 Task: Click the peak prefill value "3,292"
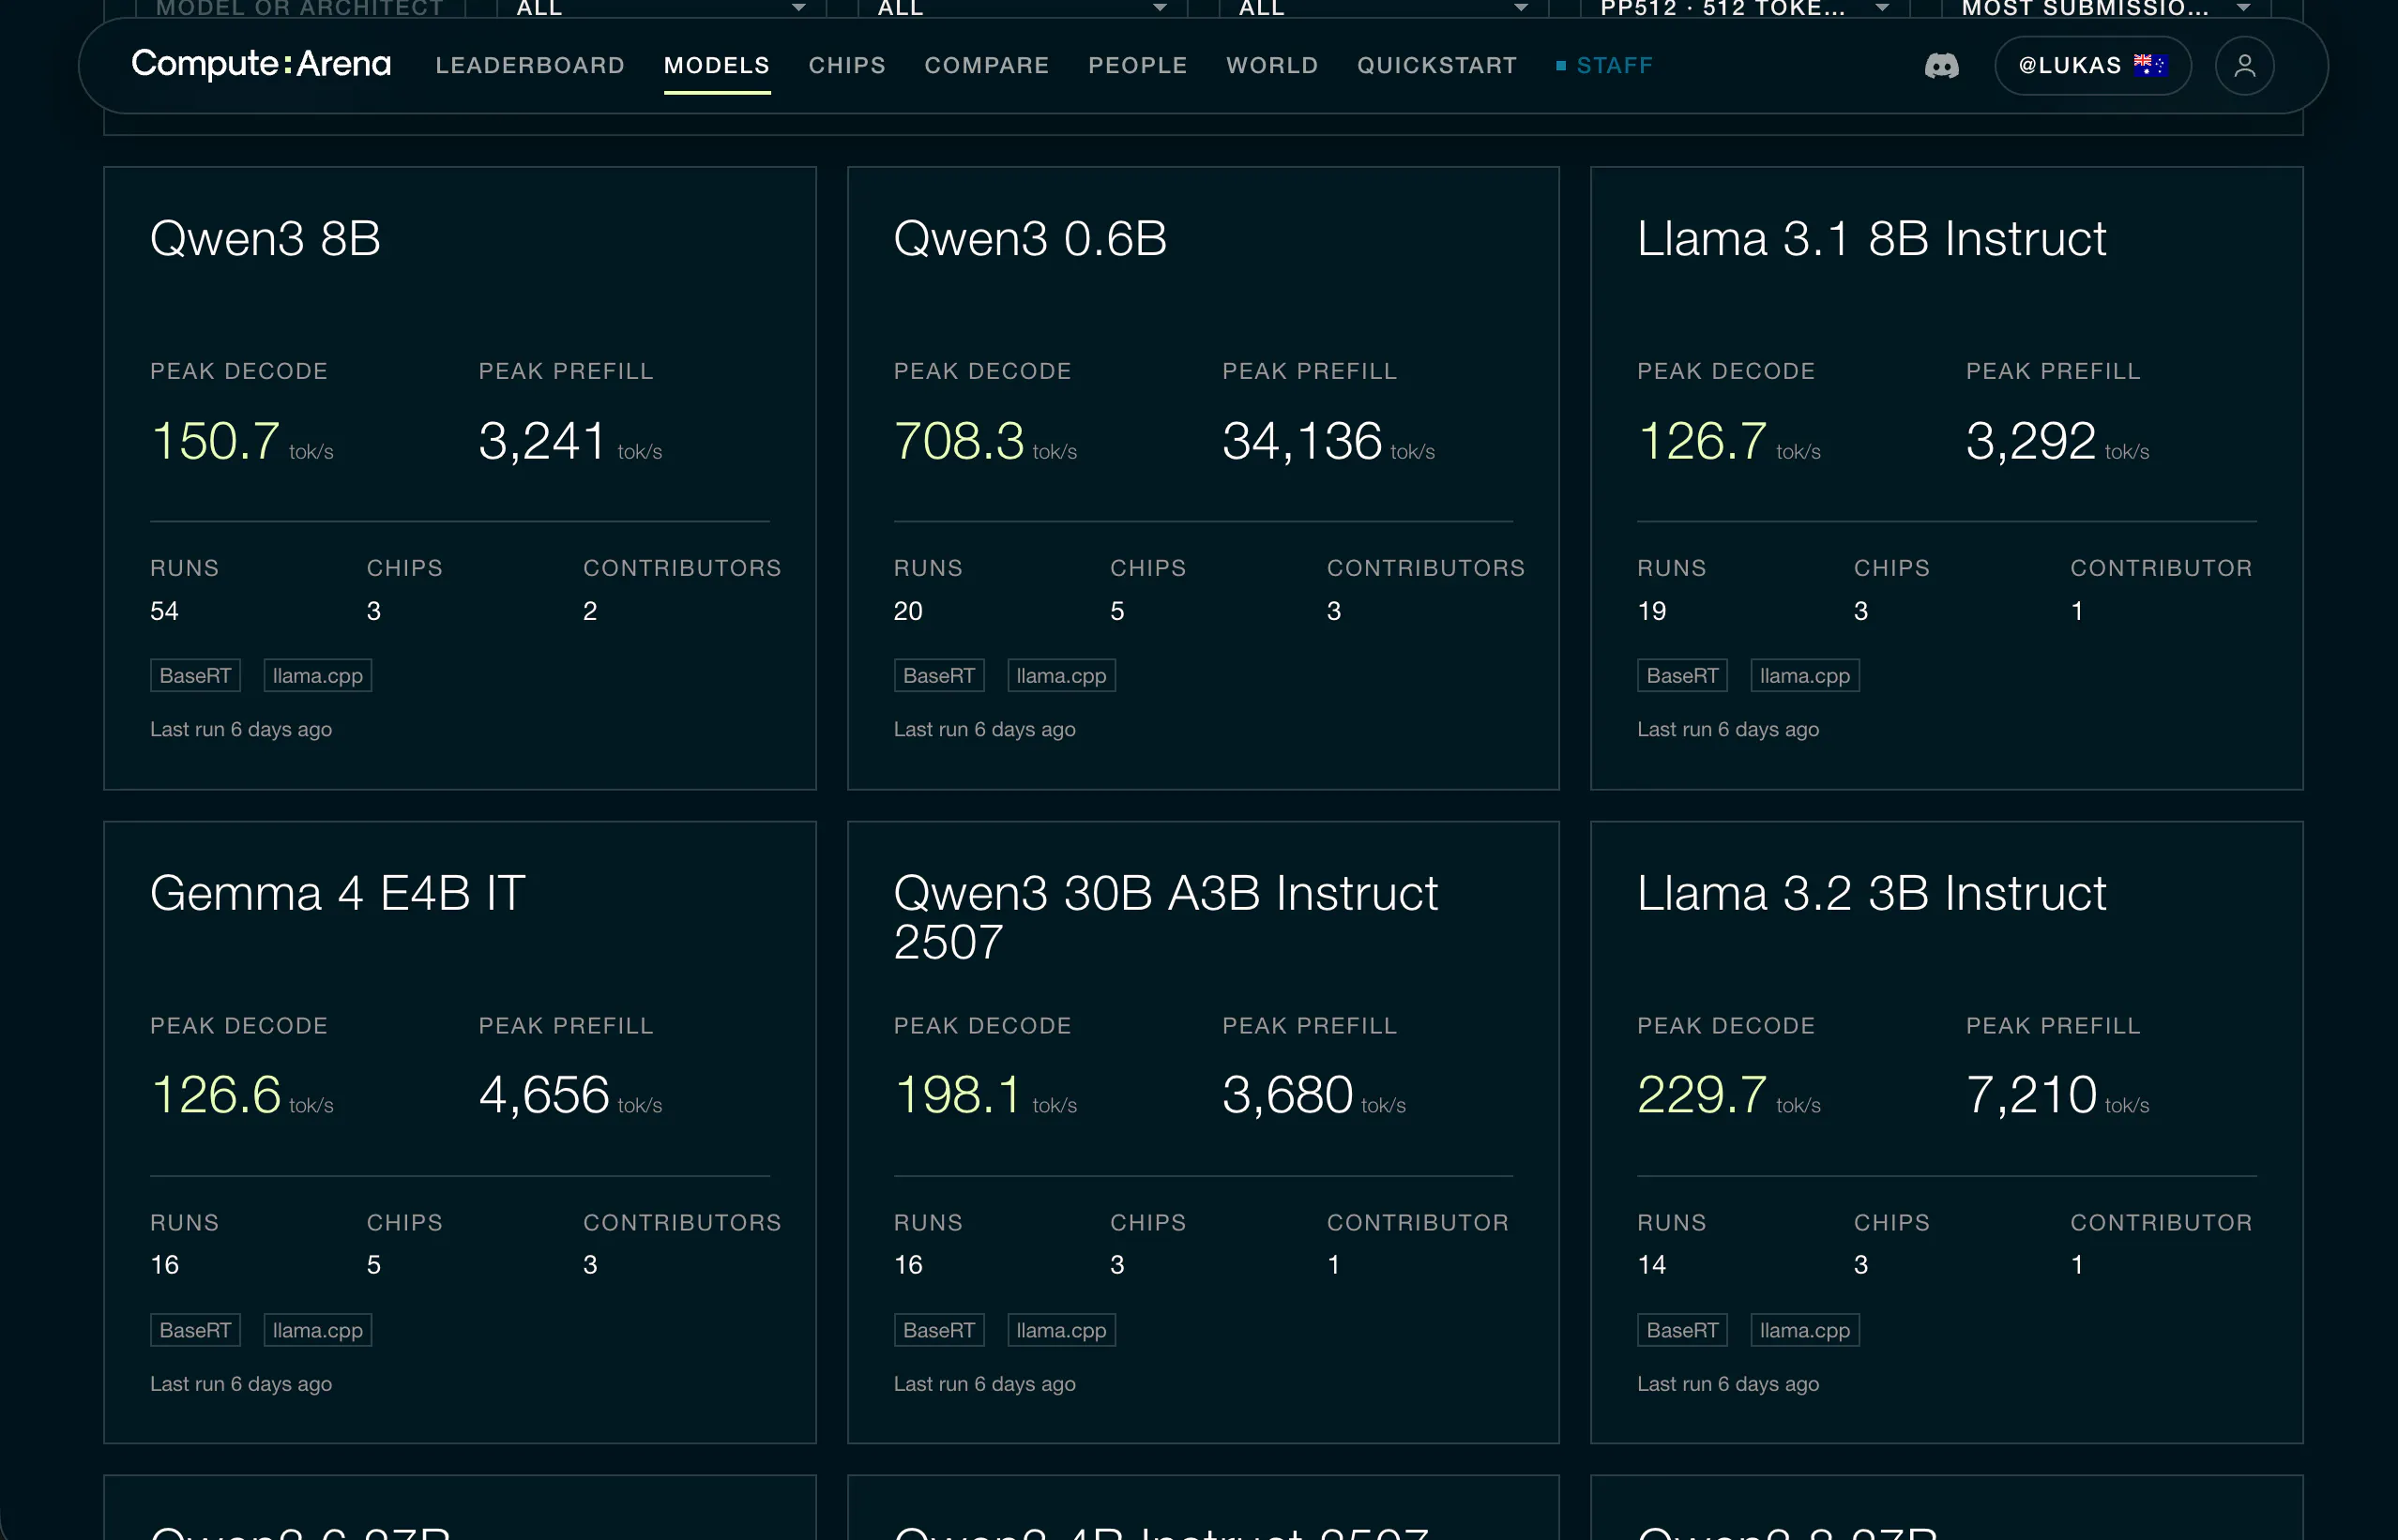(2031, 441)
